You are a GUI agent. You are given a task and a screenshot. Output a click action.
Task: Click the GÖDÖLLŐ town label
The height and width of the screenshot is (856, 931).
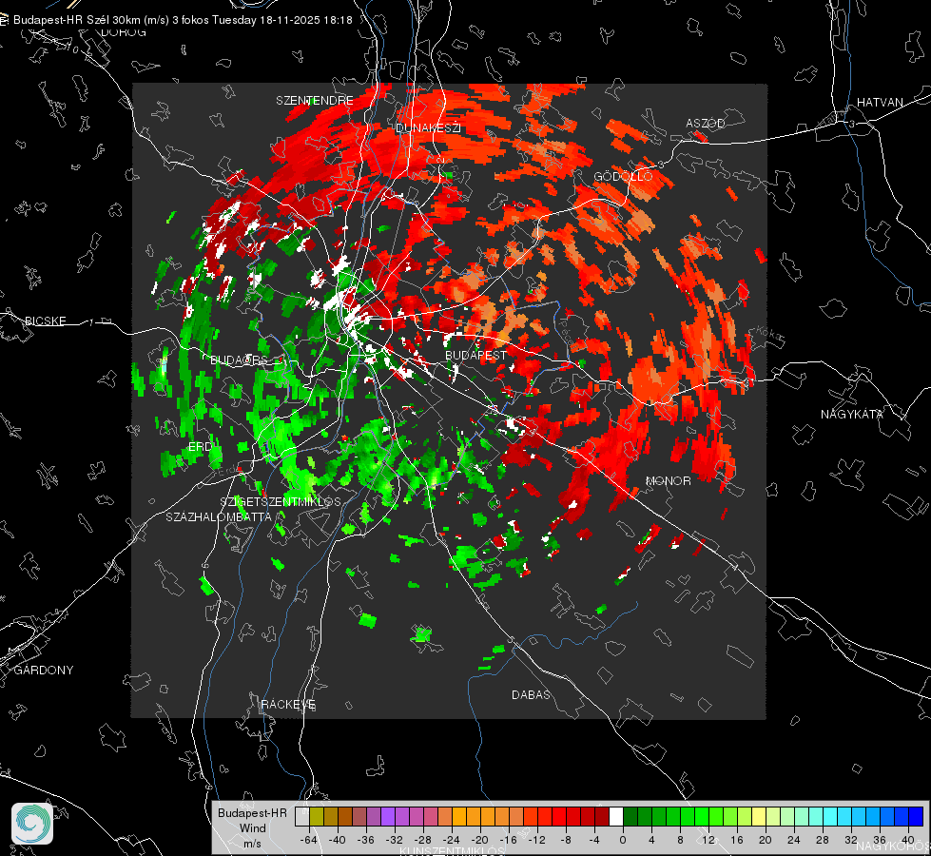(623, 176)
